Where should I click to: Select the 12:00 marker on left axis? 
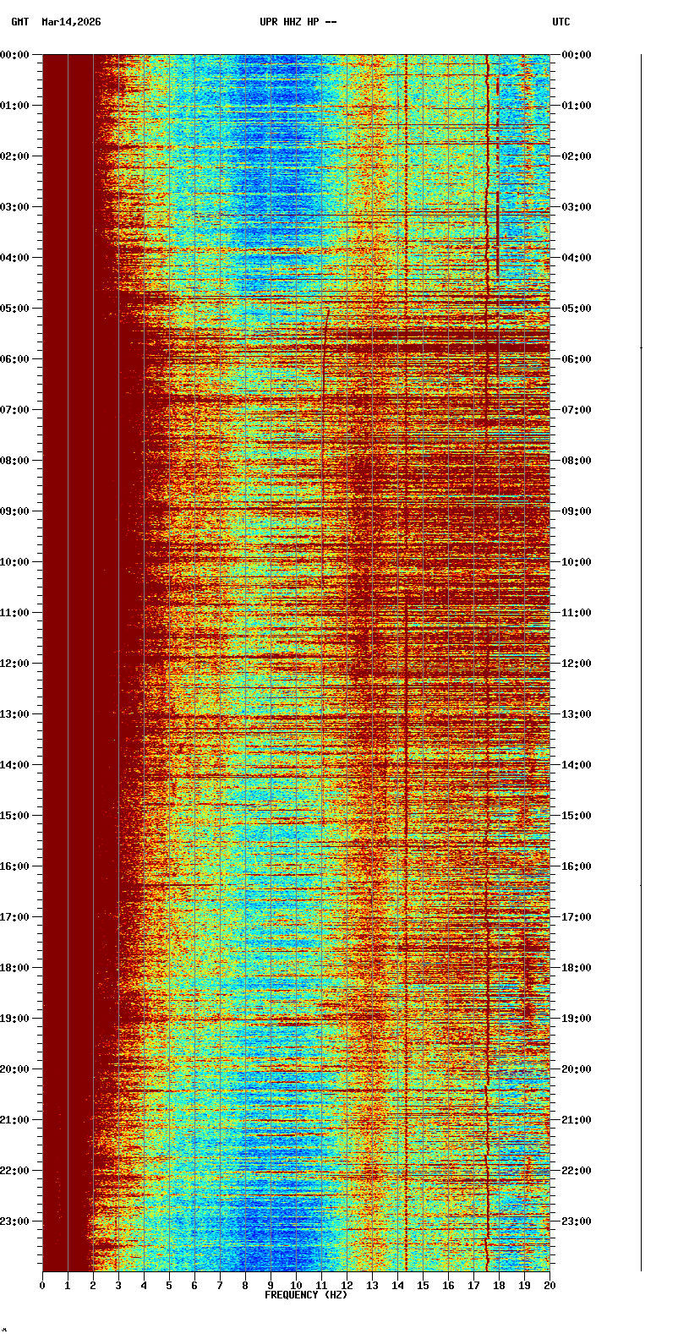15,664
